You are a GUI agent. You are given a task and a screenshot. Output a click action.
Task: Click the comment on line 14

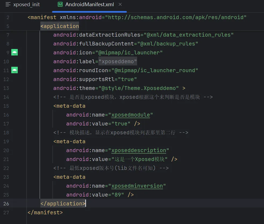pos(133,97)
